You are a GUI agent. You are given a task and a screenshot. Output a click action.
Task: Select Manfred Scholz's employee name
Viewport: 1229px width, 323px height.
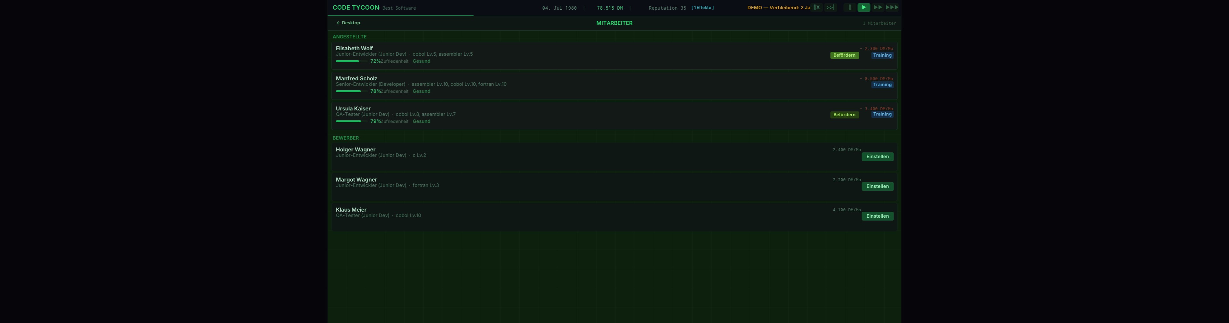tap(356, 78)
